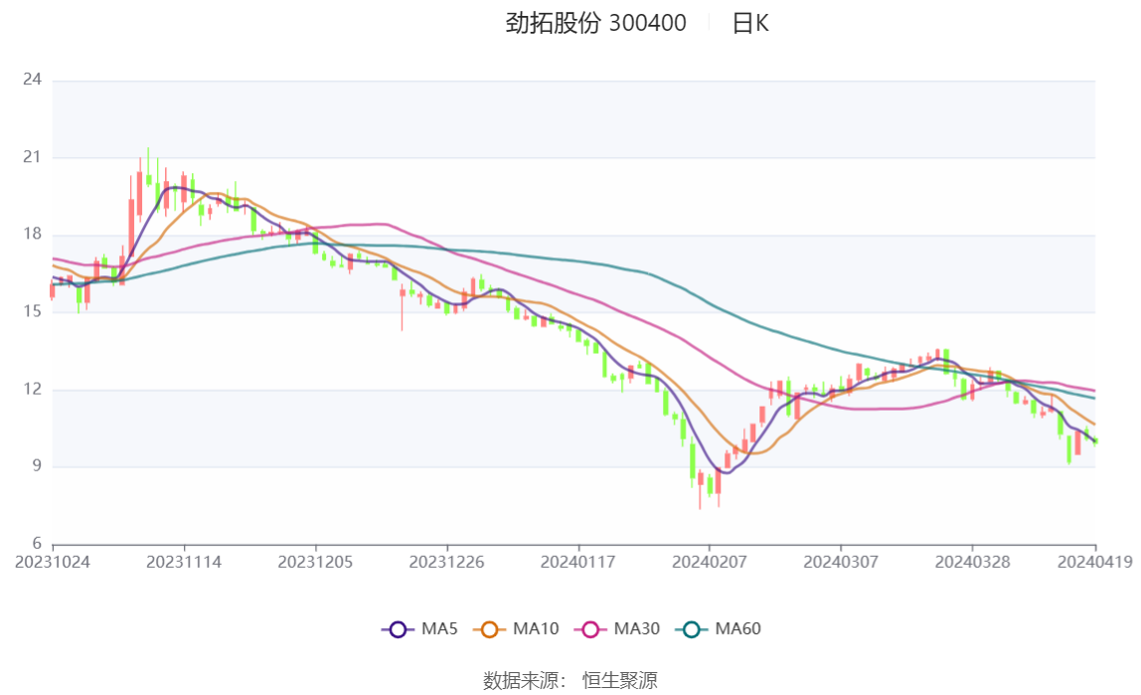Screen dimensions: 1141x695
Task: Click the 20231024 start date label
Action: (x=54, y=562)
